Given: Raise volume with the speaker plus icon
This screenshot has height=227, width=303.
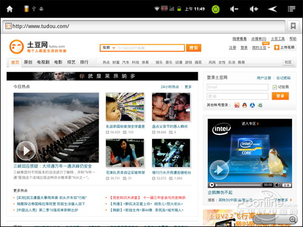Looking at the screenshot, I should pyautogui.click(x=254, y=9).
